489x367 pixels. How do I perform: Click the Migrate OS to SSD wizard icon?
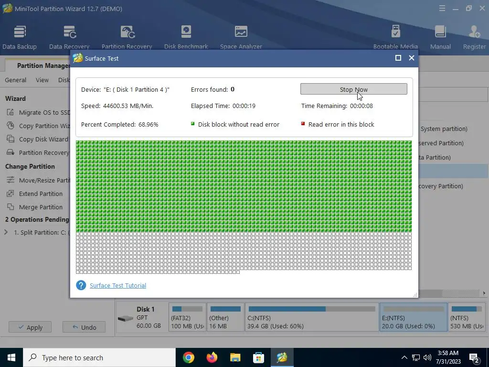[11, 112]
